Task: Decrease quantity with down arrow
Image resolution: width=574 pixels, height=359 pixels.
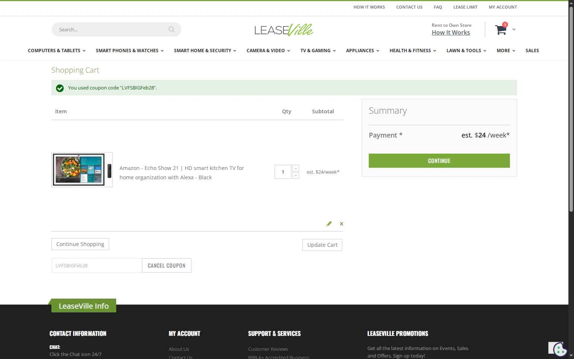Action: 296,175
